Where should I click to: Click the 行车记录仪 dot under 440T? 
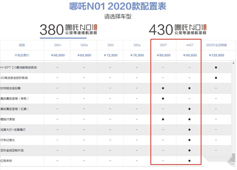pos(189,140)
